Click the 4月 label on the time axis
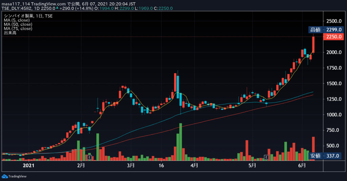 click(194, 165)
